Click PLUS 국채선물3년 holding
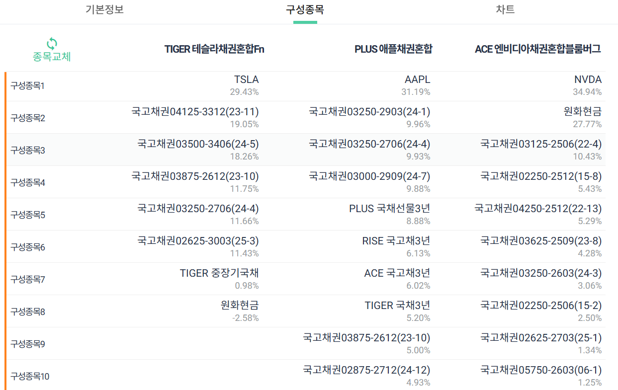 click(389, 209)
